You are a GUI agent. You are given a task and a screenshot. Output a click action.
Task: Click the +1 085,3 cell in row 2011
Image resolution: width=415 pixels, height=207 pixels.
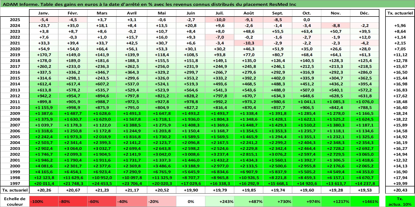point(336,102)
